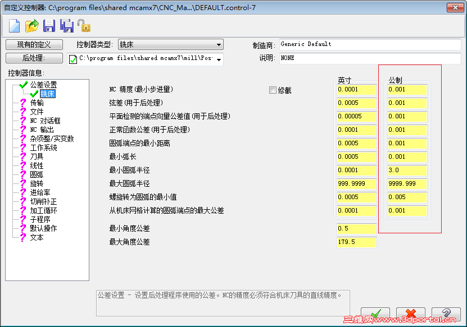Toggle the 修截 checkbox

[x=273, y=90]
